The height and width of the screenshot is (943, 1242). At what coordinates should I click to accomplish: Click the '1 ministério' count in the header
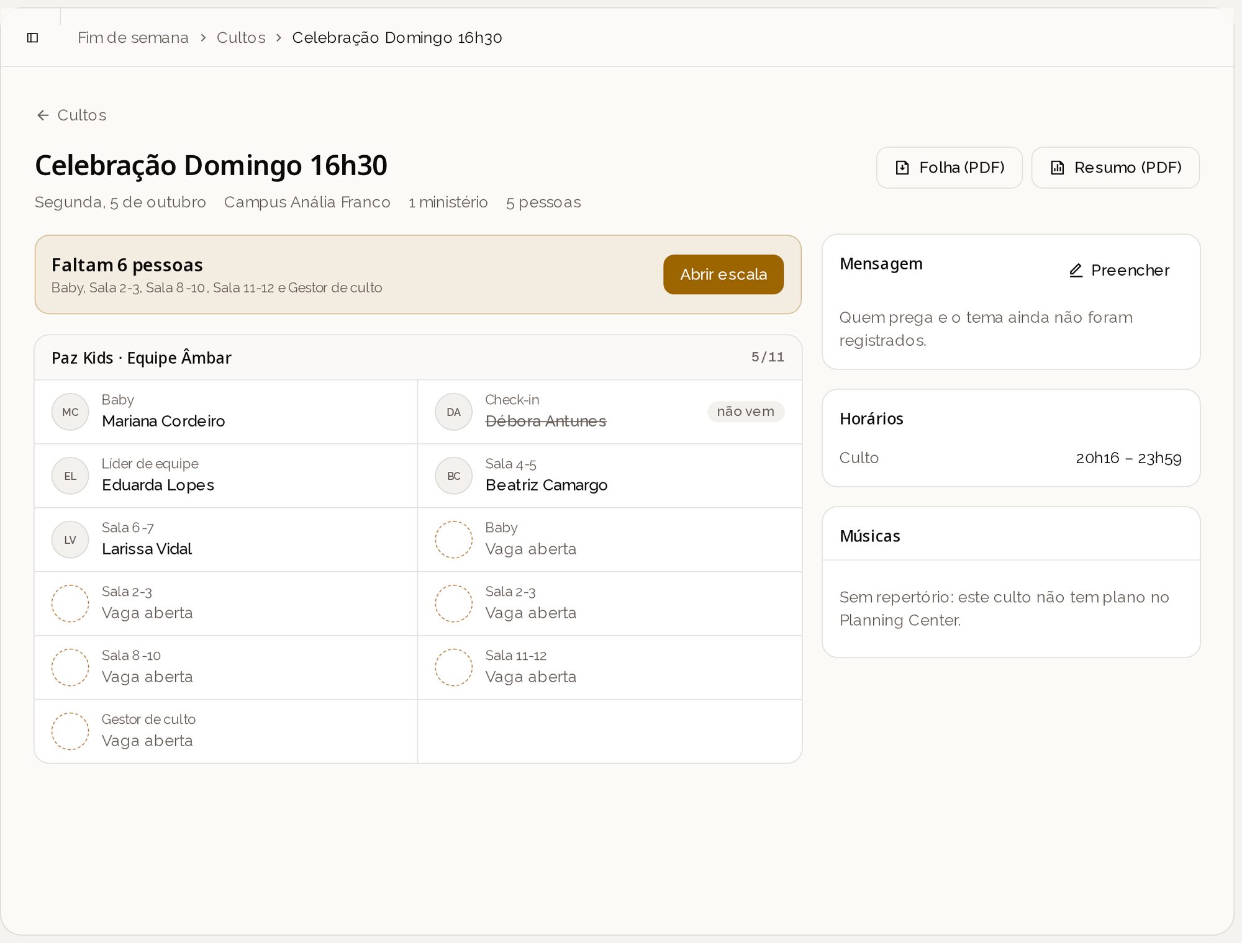pyautogui.click(x=448, y=202)
